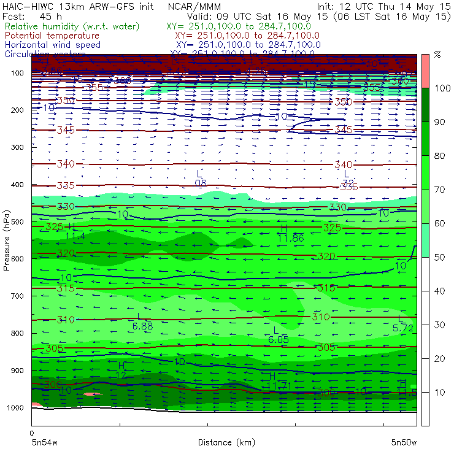This screenshot has height=454, width=454.
Task: Select the 60–70% light green colorbar segment
Action: 425,206
